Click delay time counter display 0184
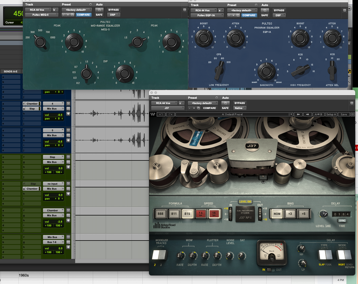The image size is (358, 284). (x=341, y=214)
